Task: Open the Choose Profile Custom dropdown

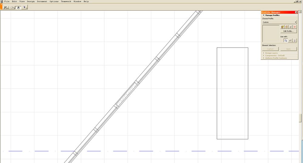Action: (x=279, y=22)
